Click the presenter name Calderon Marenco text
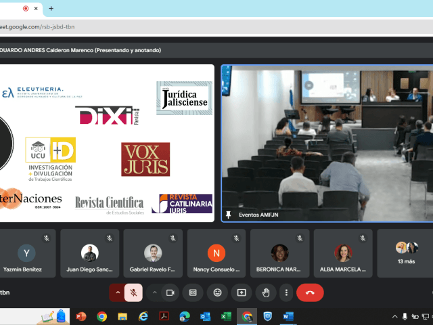The height and width of the screenshot is (325, 433). pos(70,50)
